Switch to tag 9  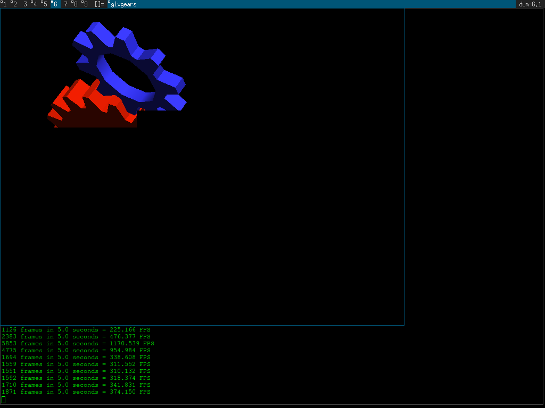[x=85, y=4]
